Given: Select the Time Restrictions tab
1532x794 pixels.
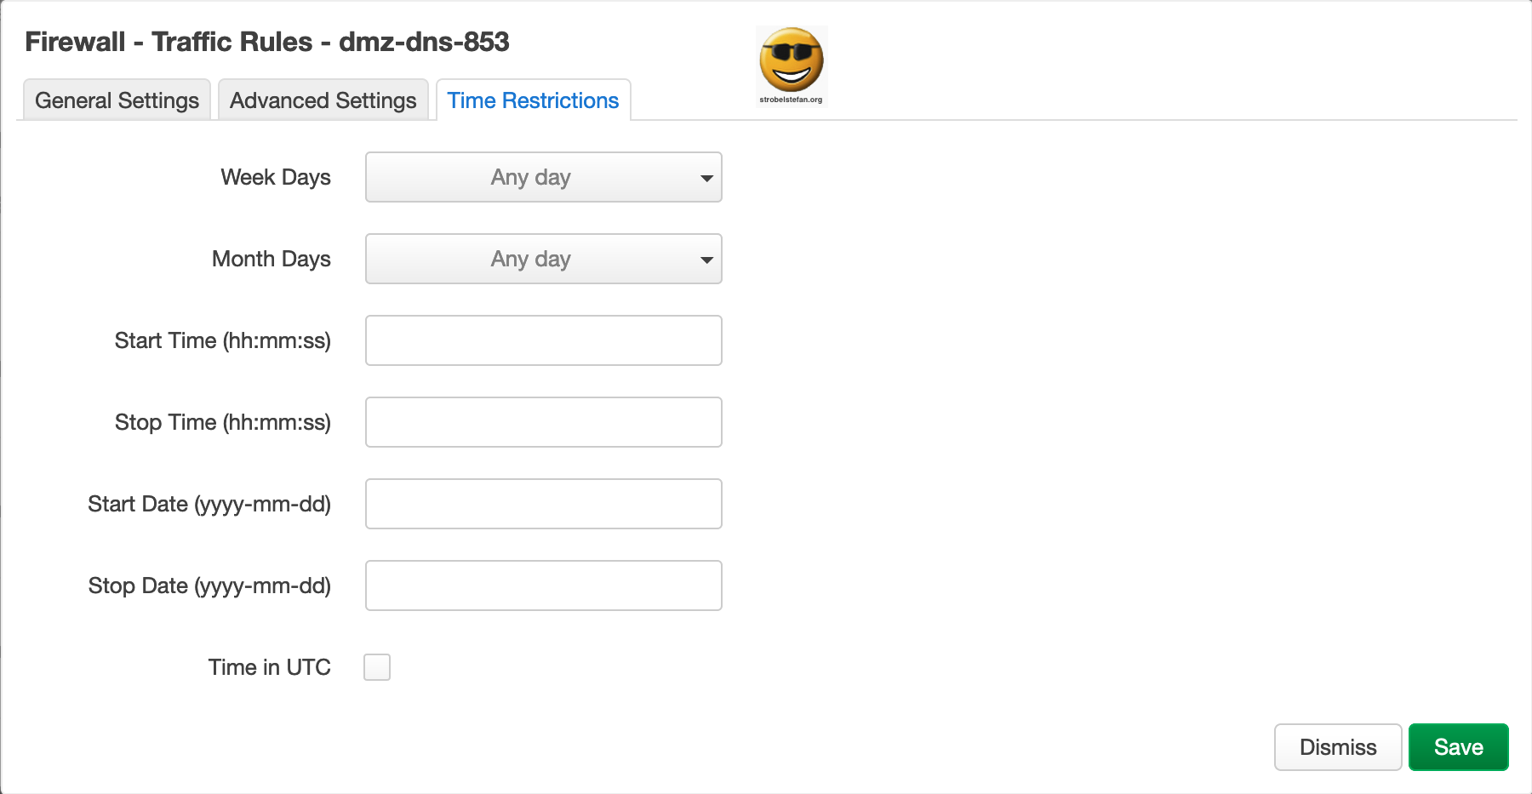Looking at the screenshot, I should point(533,100).
